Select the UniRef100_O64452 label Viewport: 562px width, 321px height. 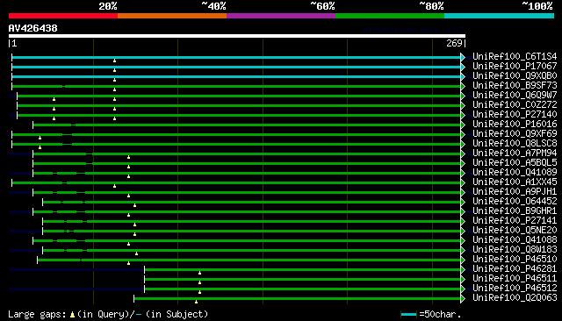515,201
